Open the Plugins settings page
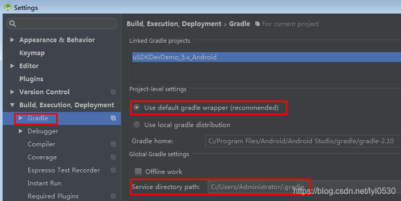The image size is (401, 201). click(31, 79)
